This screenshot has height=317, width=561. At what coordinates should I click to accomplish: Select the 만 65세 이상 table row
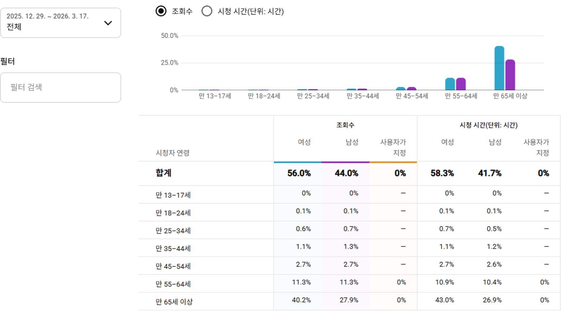point(174,302)
